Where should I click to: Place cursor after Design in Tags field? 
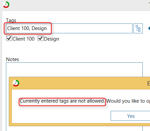47,28
